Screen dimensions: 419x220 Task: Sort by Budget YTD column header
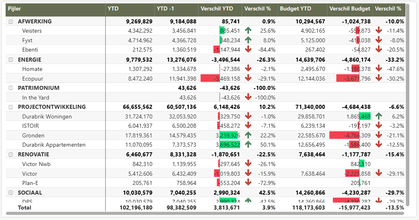click(x=295, y=9)
